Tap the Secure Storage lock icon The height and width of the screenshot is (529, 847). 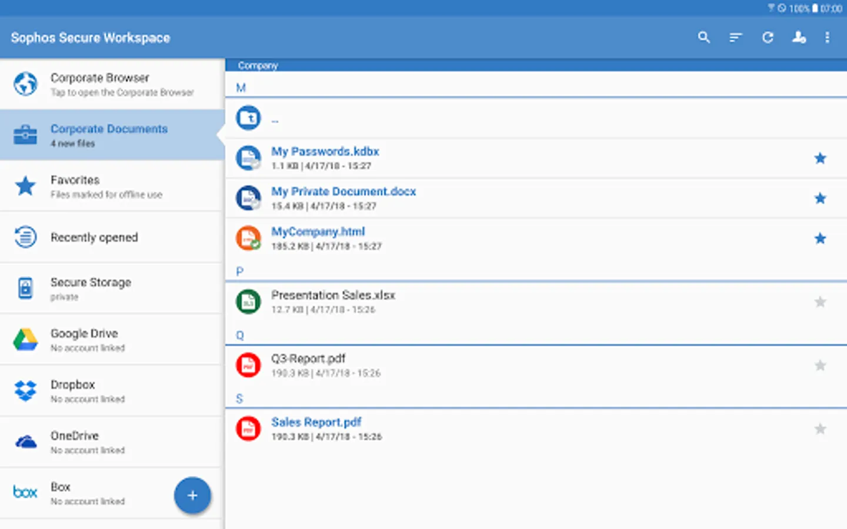click(x=25, y=288)
